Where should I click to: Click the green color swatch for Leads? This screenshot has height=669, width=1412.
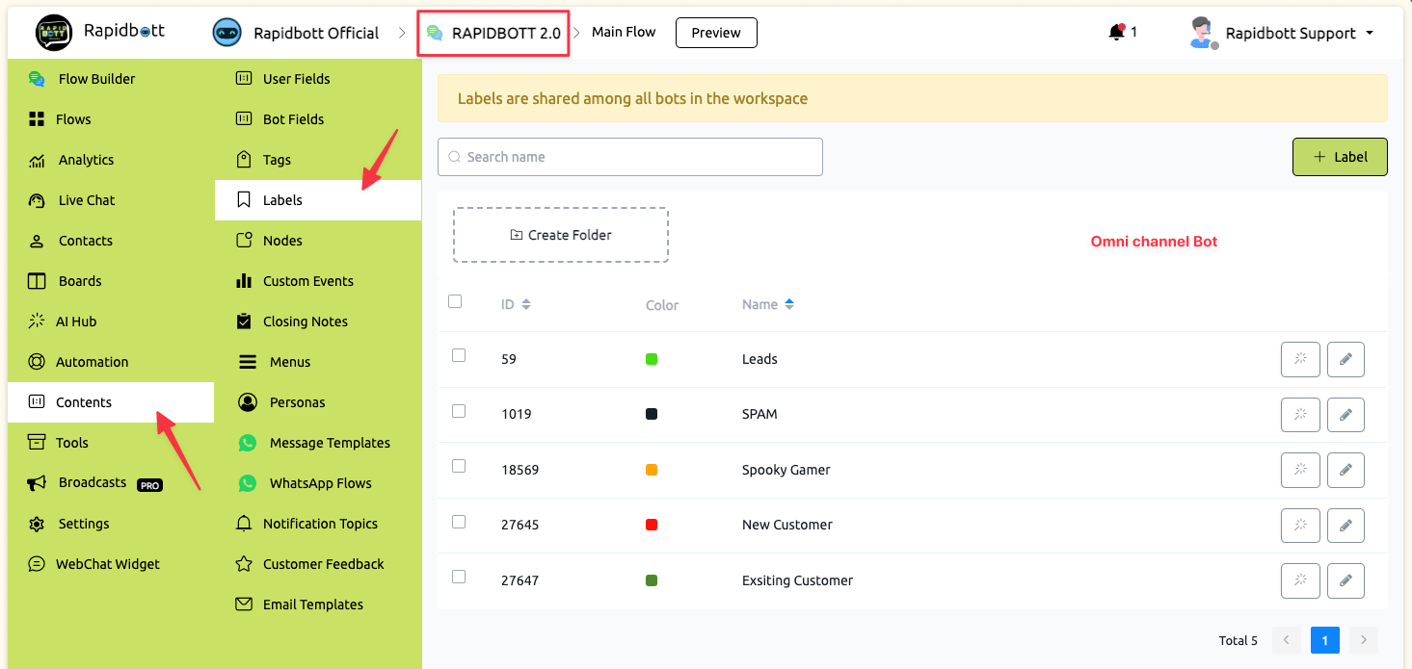click(652, 359)
